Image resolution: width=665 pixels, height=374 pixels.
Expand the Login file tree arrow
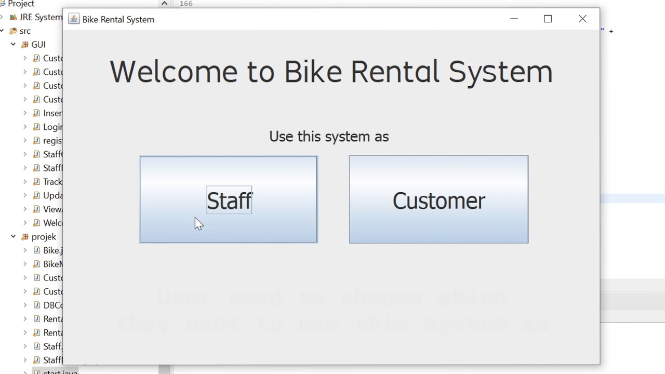(25, 127)
